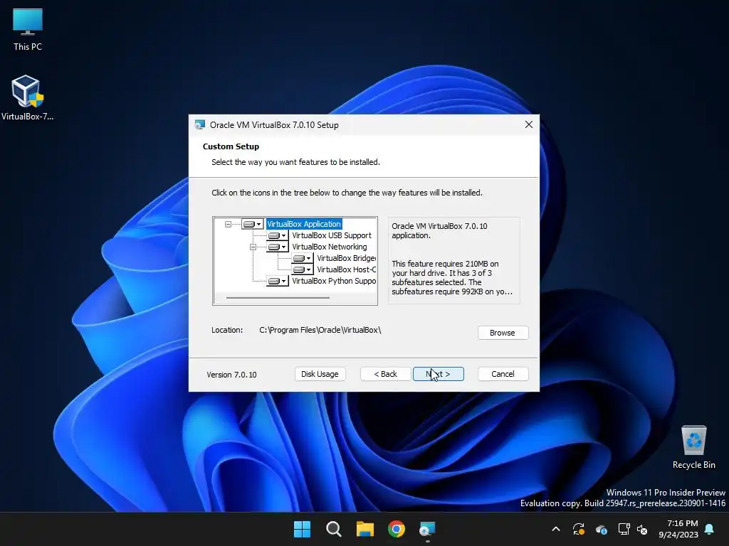The image size is (729, 546).
Task: Open the VirtualBox Application feature dropdown
Action: click(253, 224)
